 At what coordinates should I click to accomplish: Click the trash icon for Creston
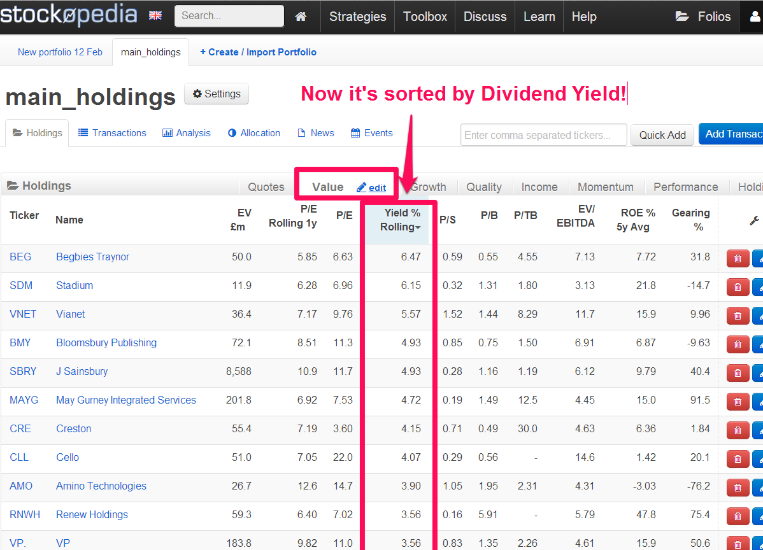(x=738, y=430)
